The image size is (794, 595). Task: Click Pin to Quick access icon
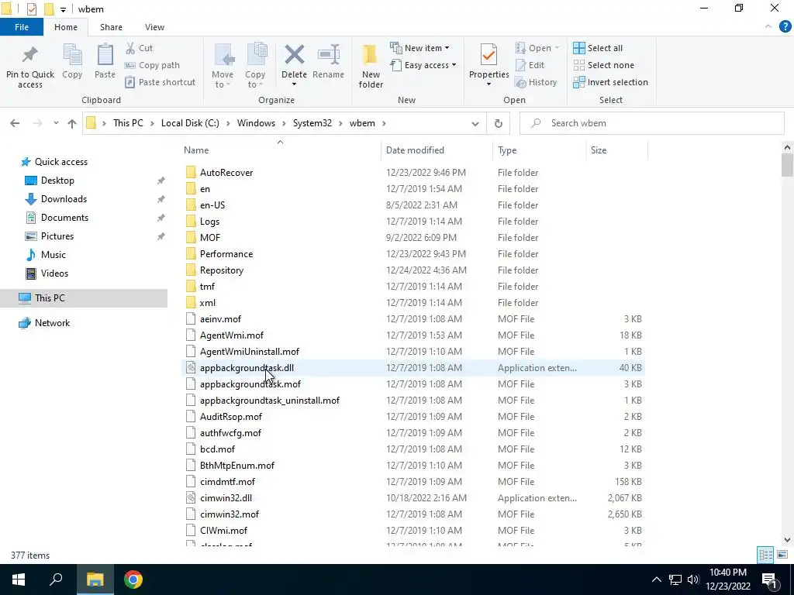[x=30, y=55]
